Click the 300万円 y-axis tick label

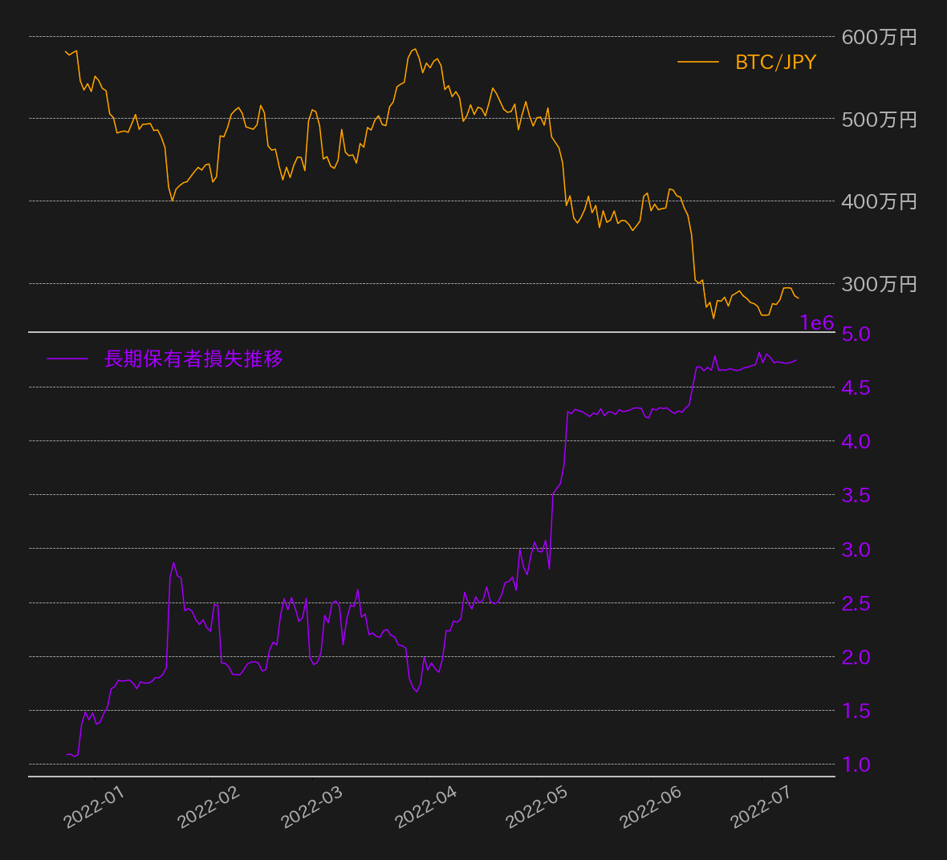879,284
